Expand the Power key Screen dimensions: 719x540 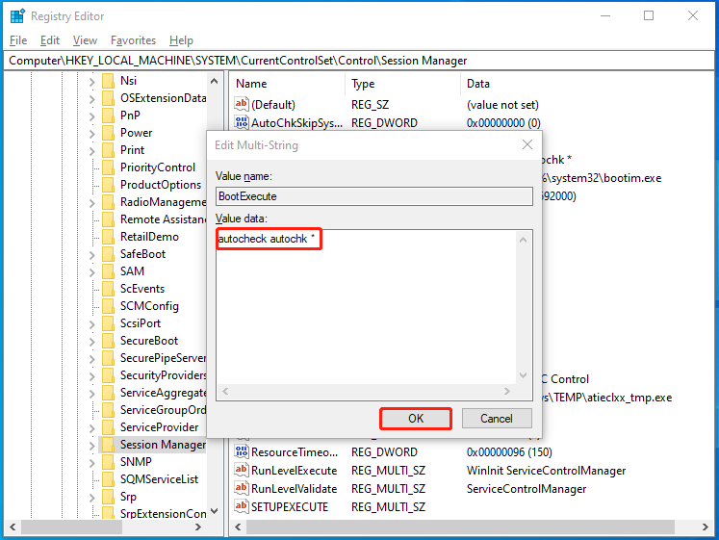coord(91,134)
